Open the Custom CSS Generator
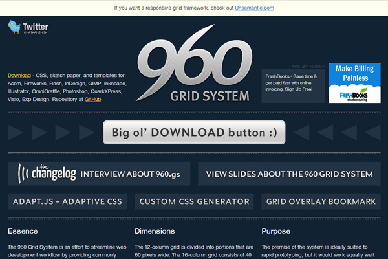Image resolution: width=388 pixels, height=259 pixels. coord(194,201)
